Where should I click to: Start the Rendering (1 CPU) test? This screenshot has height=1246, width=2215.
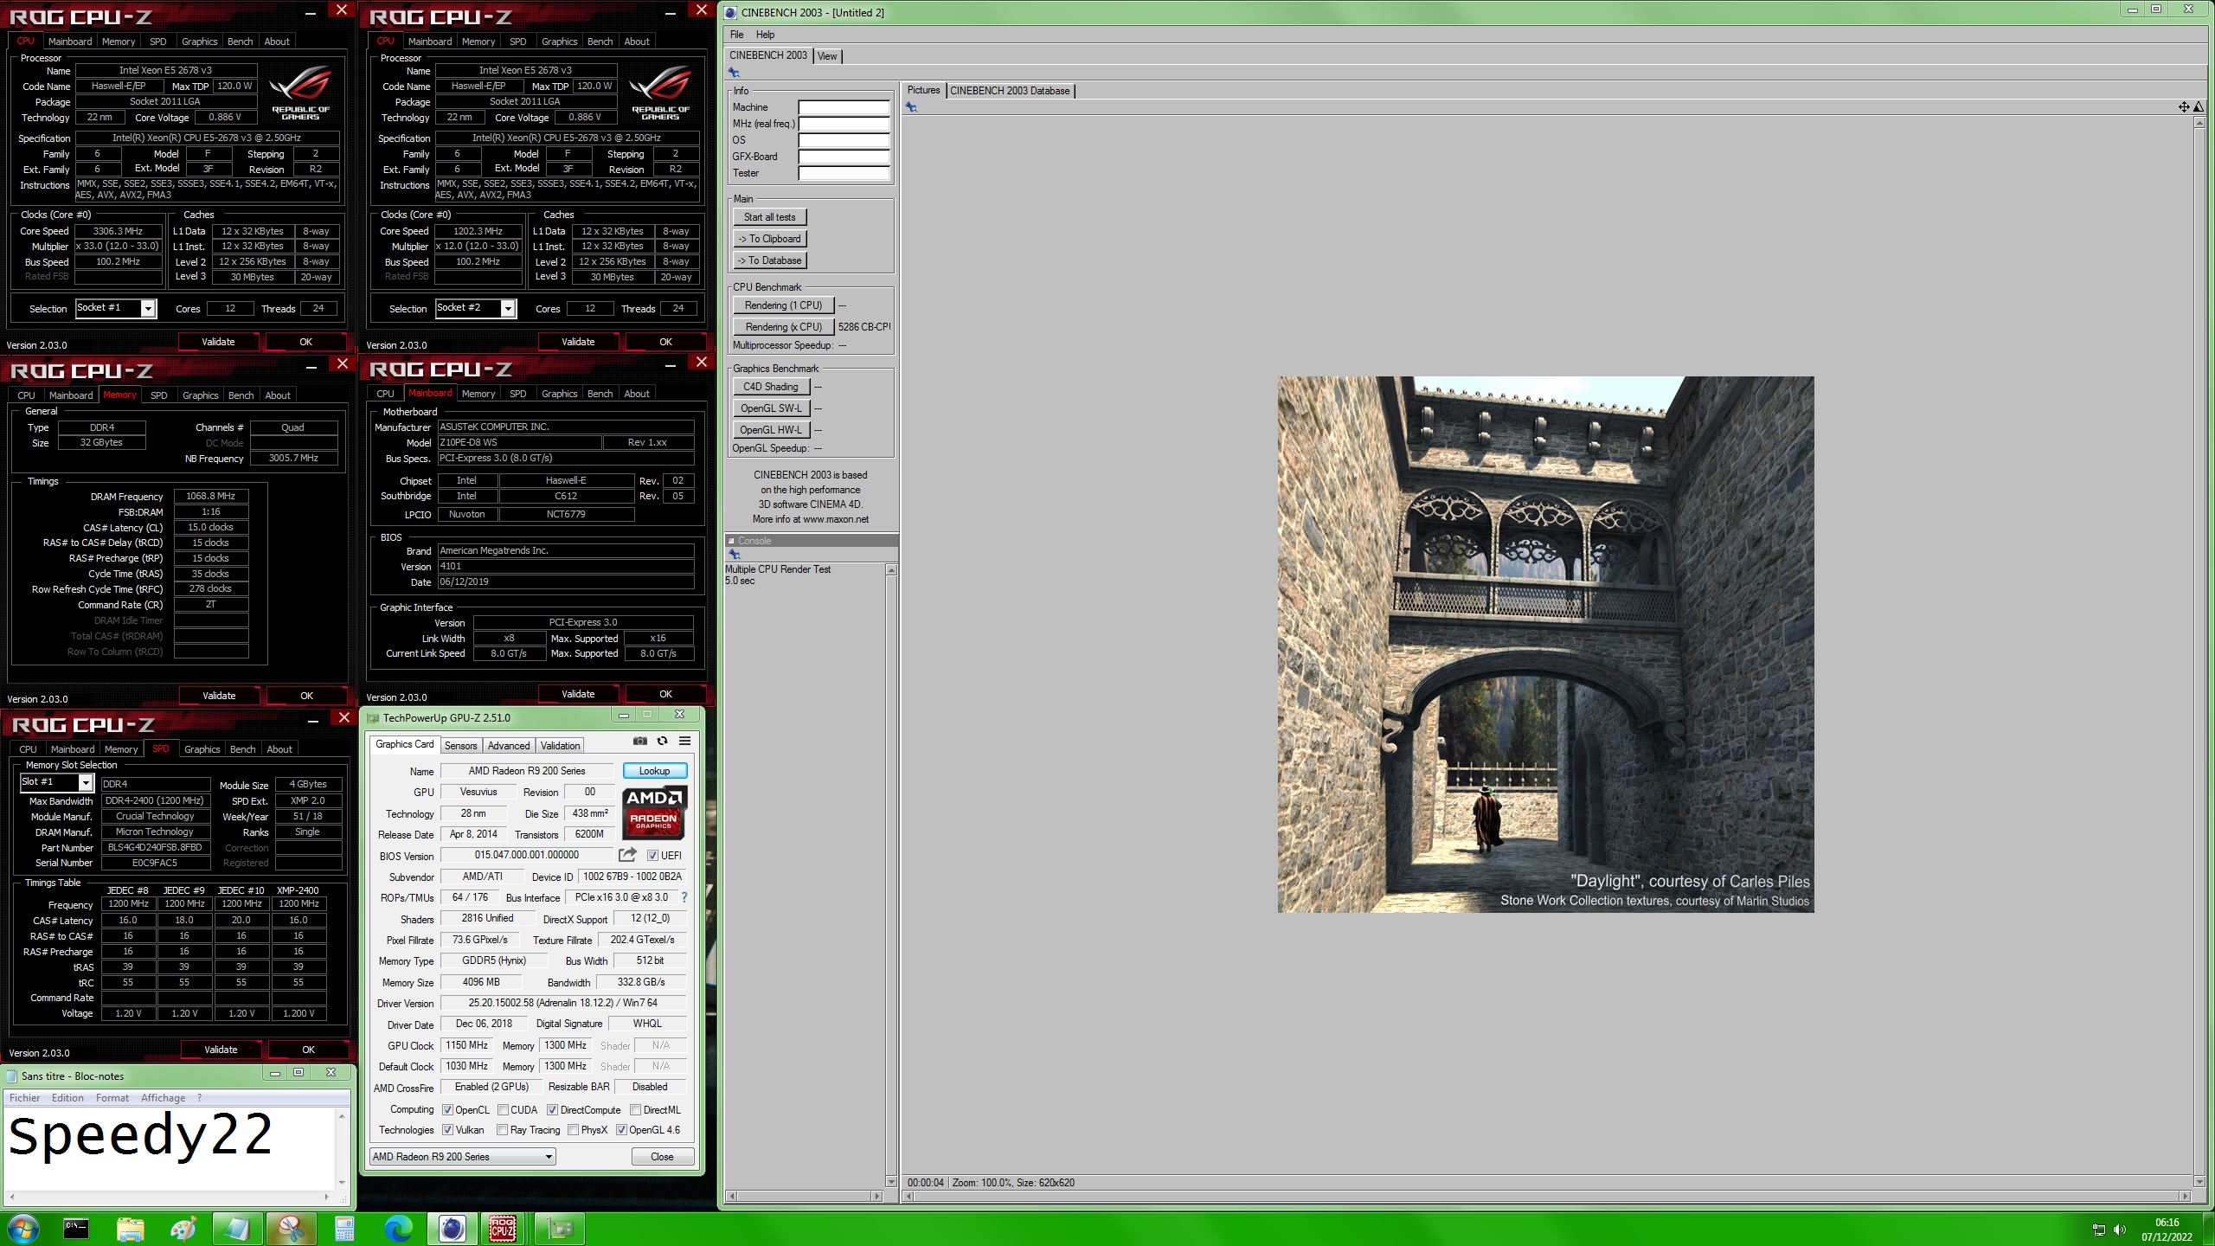click(x=783, y=305)
